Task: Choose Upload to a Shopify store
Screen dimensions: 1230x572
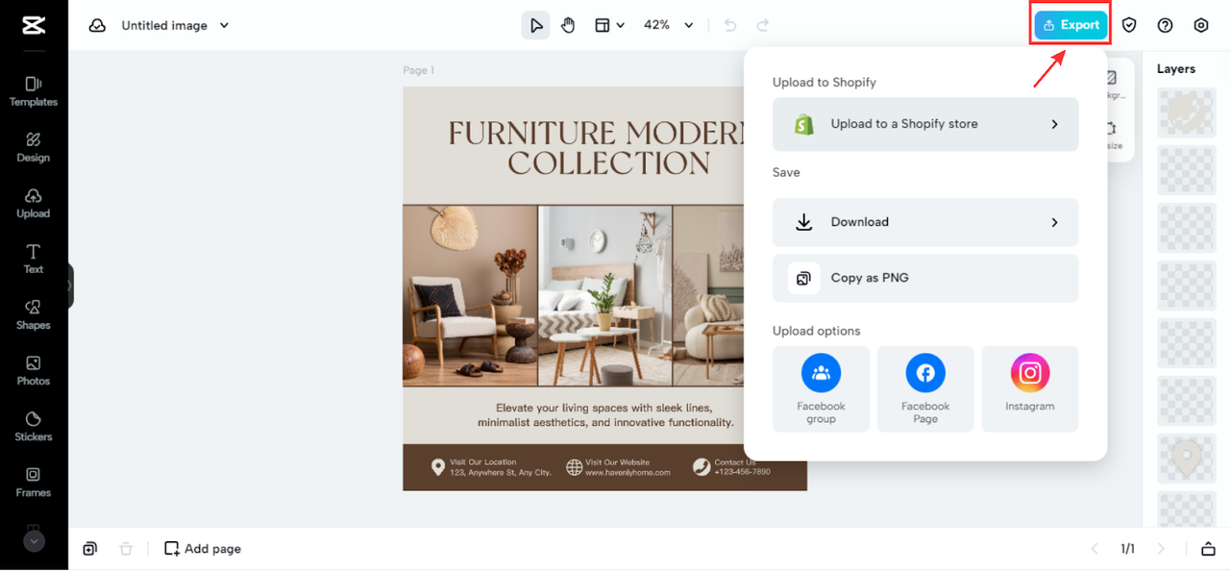Action: pyautogui.click(x=925, y=124)
